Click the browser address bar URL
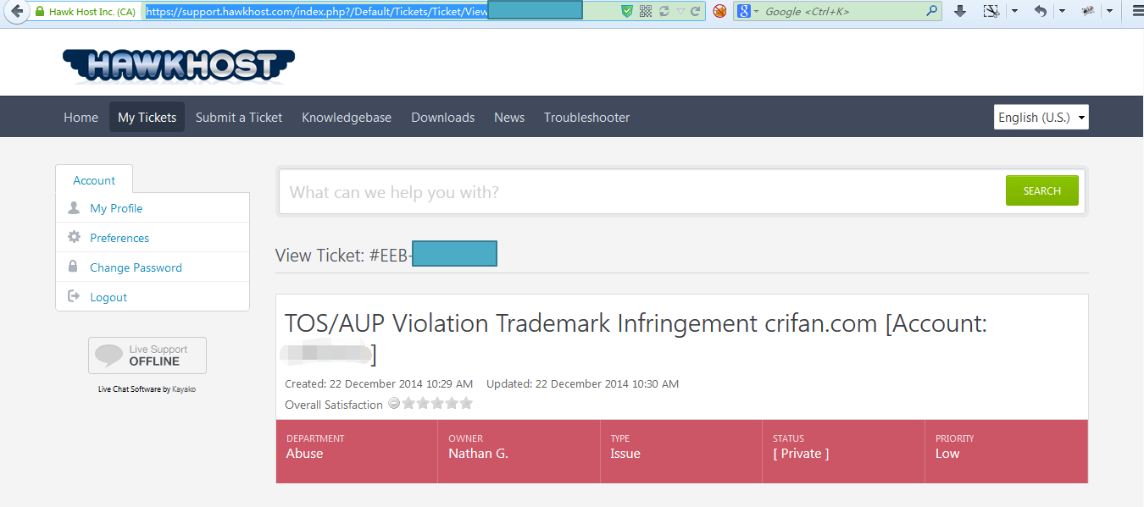This screenshot has height=507, width=1144. pyautogui.click(x=317, y=12)
